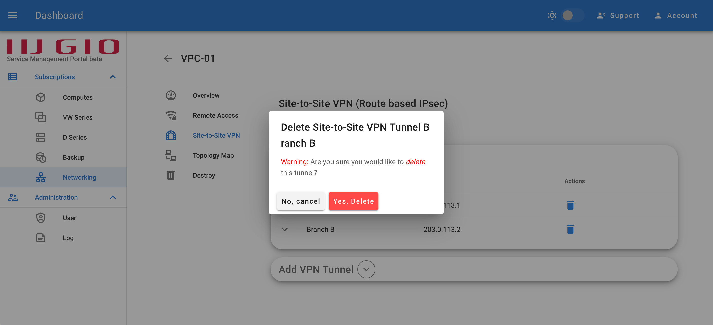
Task: Expand the Add VPN Tunnel panel
Action: pos(366,269)
